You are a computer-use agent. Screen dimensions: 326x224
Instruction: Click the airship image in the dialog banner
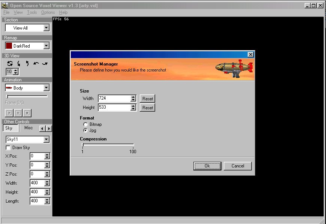234,69
